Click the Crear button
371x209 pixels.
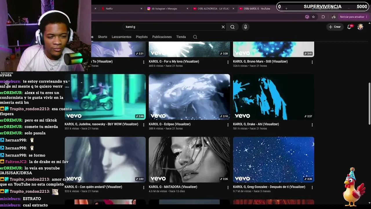click(x=334, y=27)
